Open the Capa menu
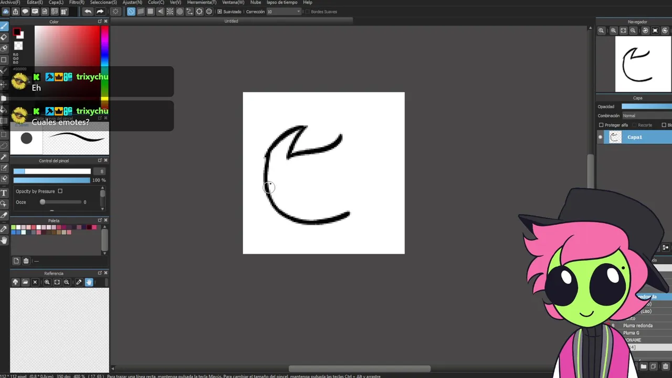 pos(56,3)
